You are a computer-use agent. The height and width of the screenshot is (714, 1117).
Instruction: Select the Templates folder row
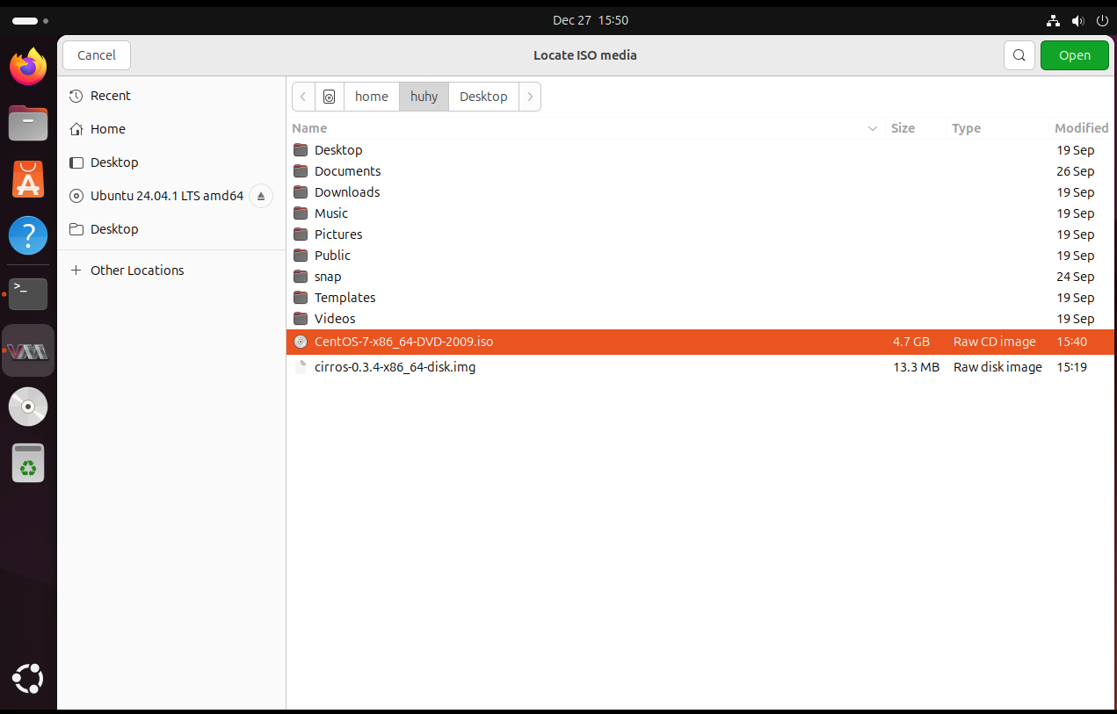click(x=700, y=298)
